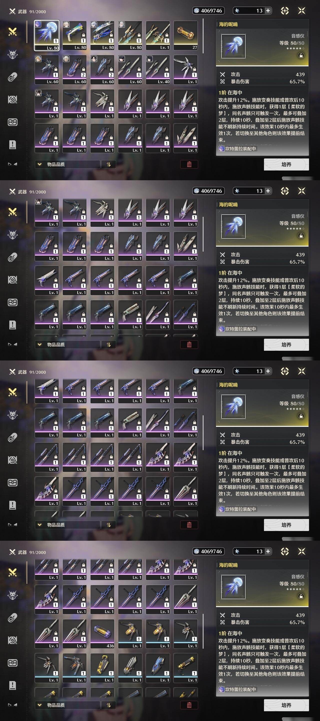Select the Lv. 80 jellyfish rectifier thumbnail
Viewport: 320px width, 721px height.
click(47, 36)
